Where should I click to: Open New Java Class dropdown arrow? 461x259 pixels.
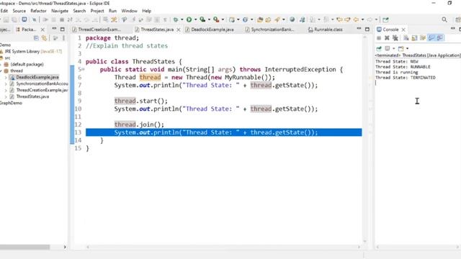pyautogui.click(x=251, y=19)
